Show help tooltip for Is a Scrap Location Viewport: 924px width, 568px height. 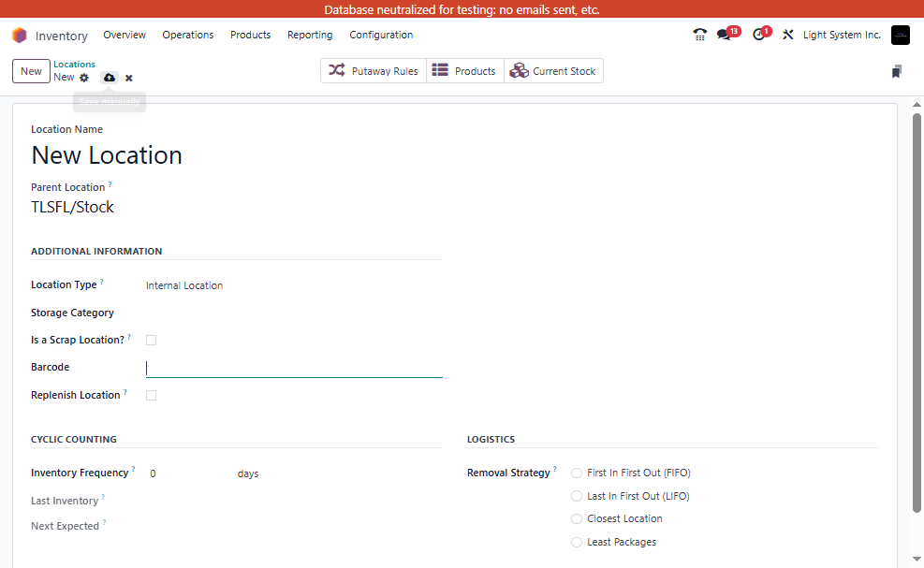click(129, 337)
